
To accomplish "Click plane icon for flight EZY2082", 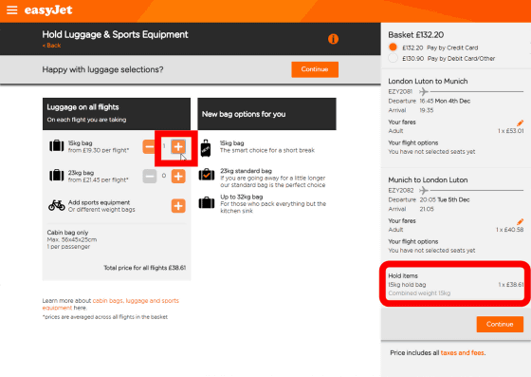I will [x=424, y=191].
